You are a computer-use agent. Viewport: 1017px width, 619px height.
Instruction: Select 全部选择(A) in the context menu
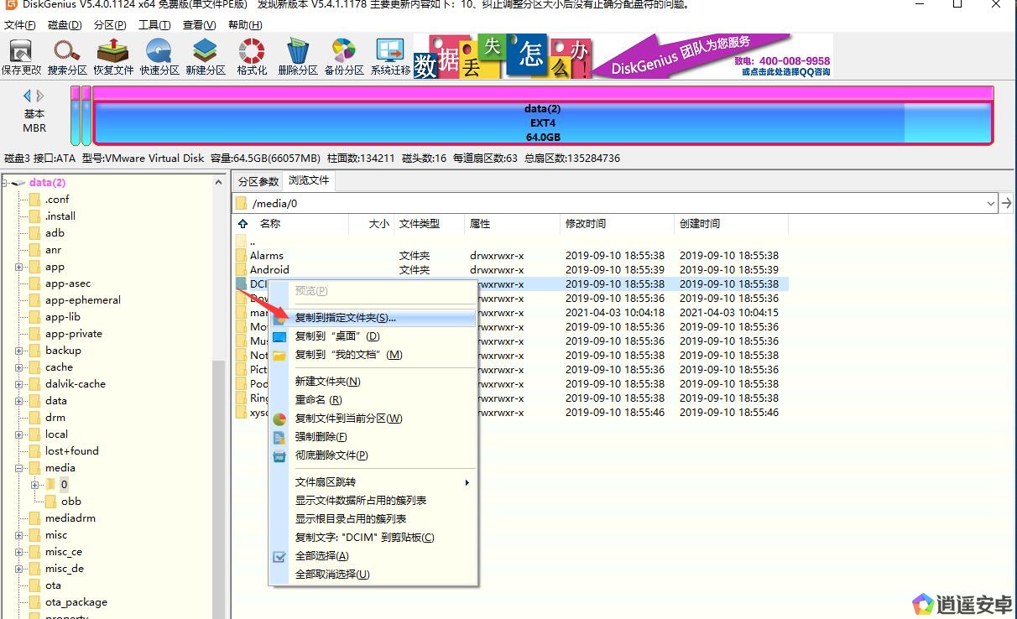321,556
